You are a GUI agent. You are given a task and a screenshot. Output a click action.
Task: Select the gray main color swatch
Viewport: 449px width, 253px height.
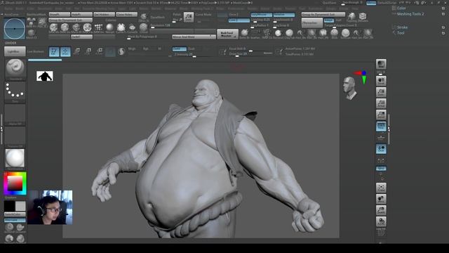point(20,206)
